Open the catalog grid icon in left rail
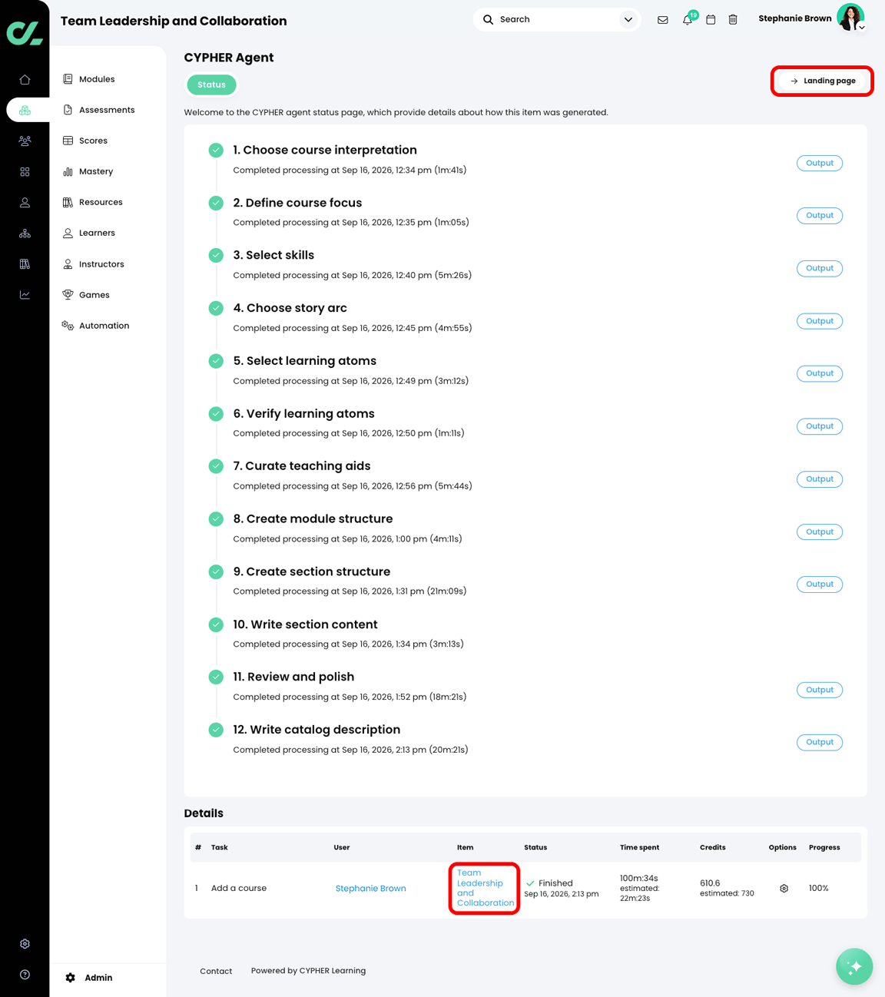Viewport: 885px width, 997px height. [x=25, y=172]
